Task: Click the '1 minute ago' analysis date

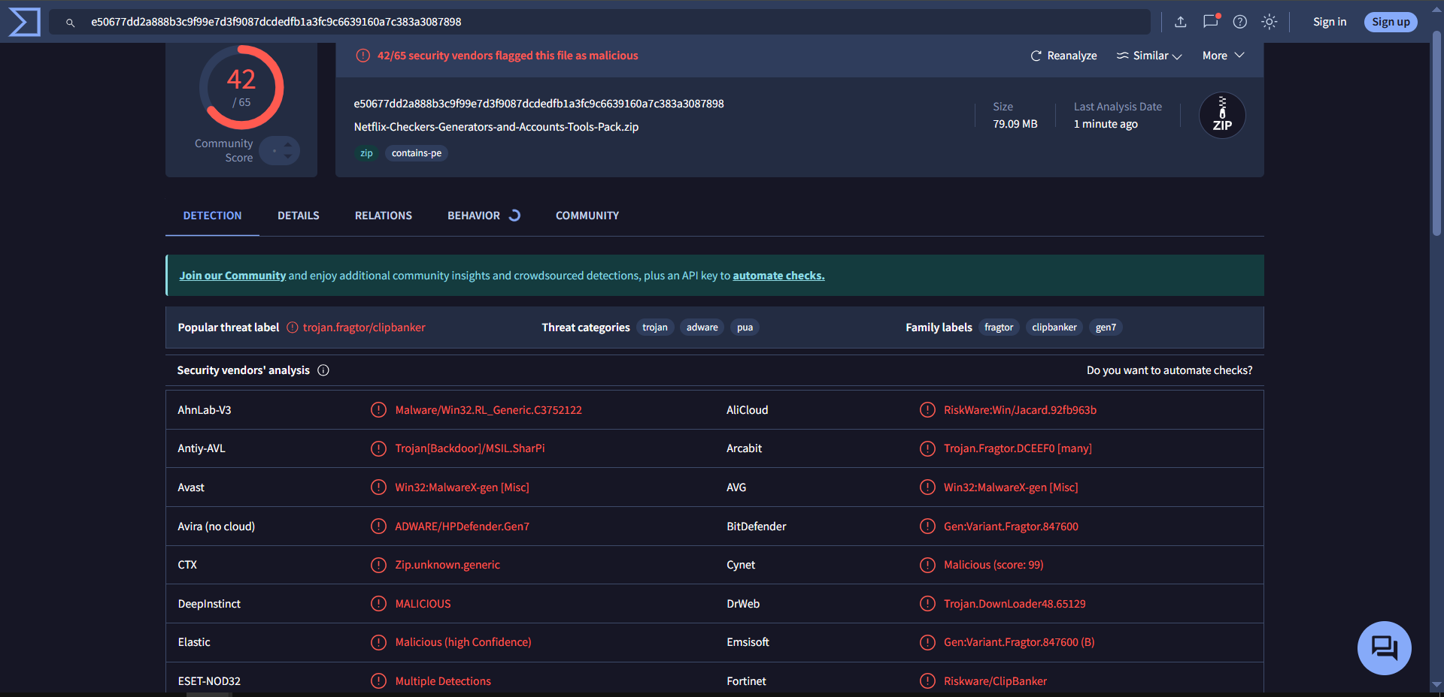Action: (x=1106, y=124)
